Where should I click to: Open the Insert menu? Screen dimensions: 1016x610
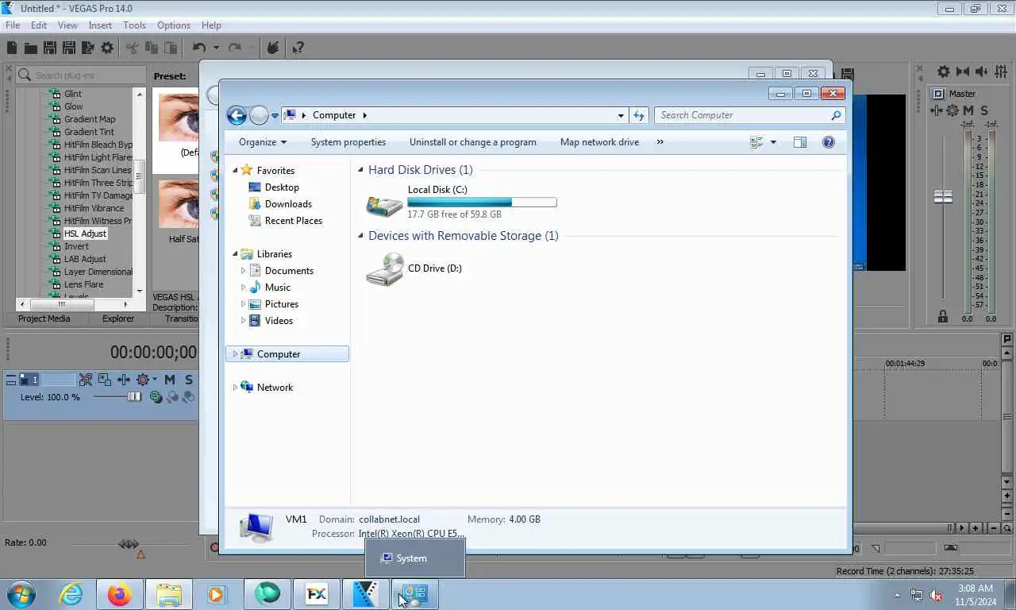100,25
